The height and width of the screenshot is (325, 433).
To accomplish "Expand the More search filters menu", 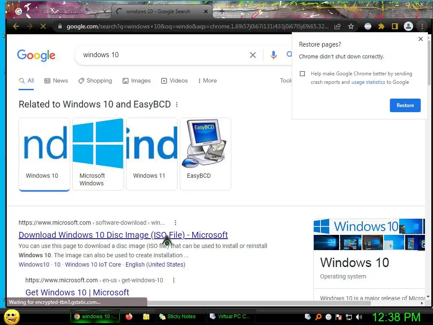I will (x=207, y=81).
